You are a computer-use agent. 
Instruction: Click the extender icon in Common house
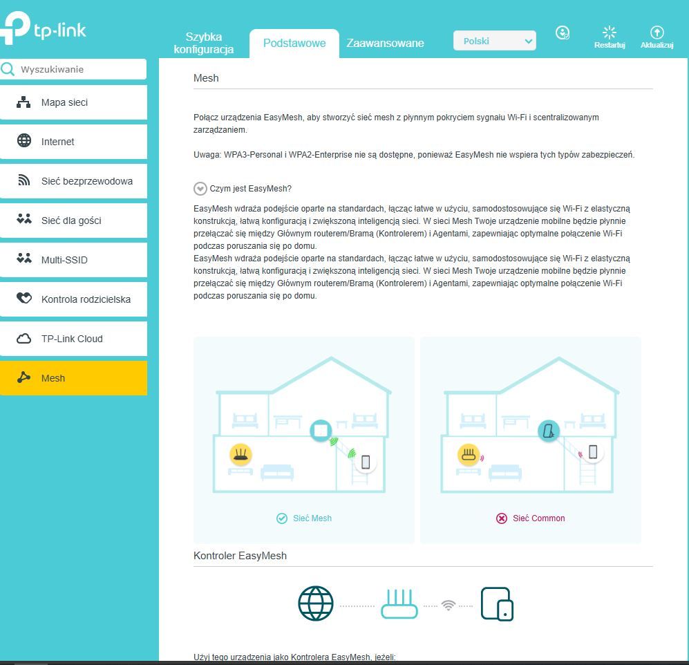click(549, 430)
